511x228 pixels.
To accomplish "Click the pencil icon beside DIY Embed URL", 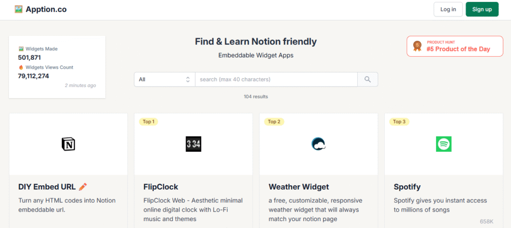I will point(83,187).
